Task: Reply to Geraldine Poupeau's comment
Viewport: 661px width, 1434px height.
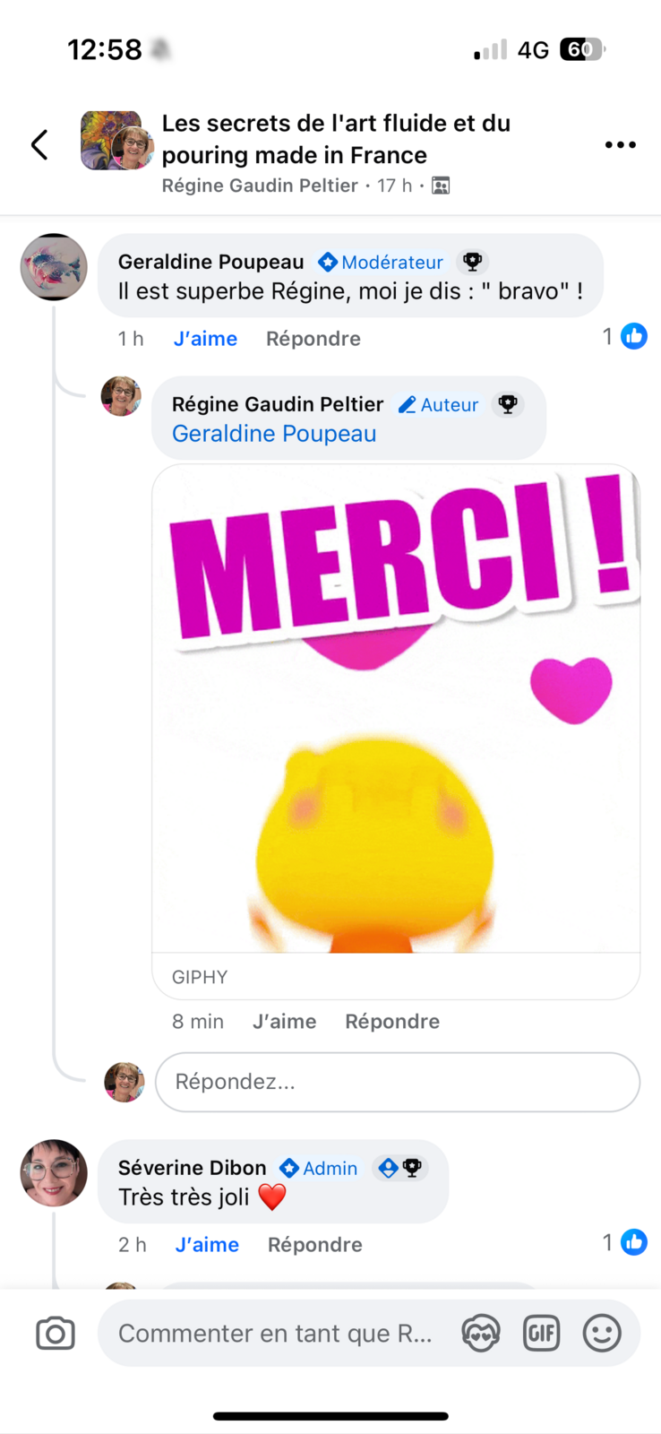Action: point(313,339)
